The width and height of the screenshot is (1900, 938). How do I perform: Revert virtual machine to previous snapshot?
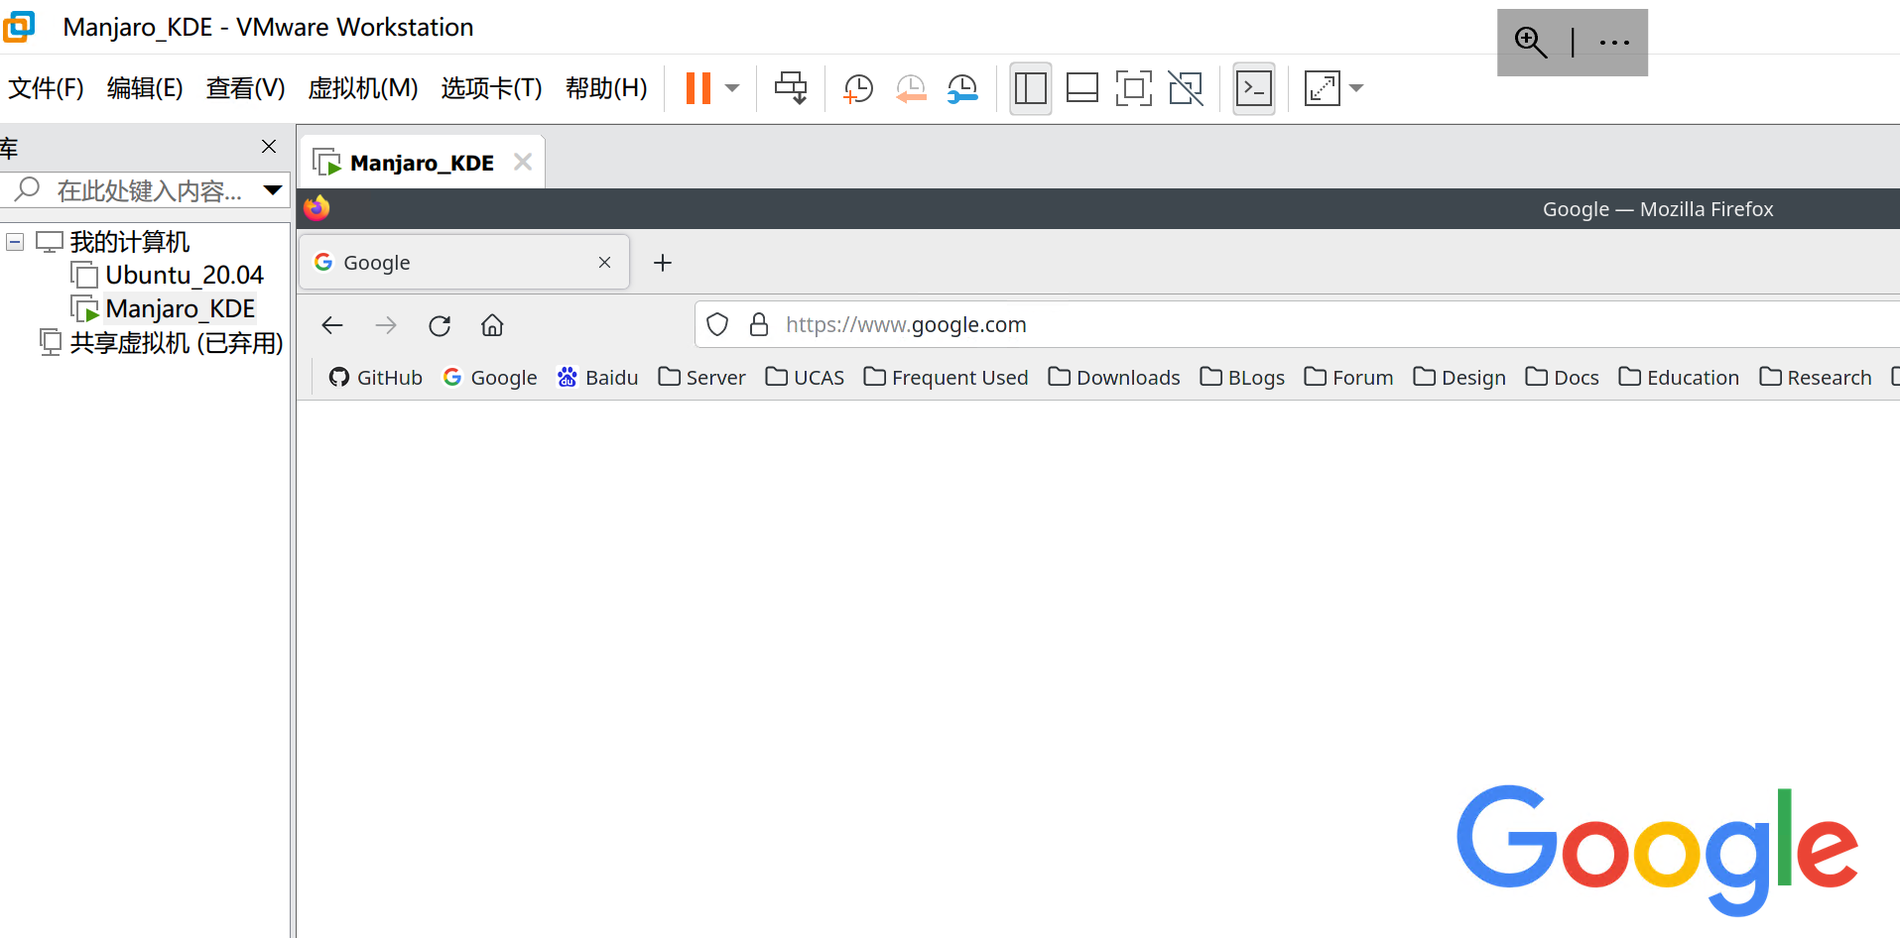910,88
